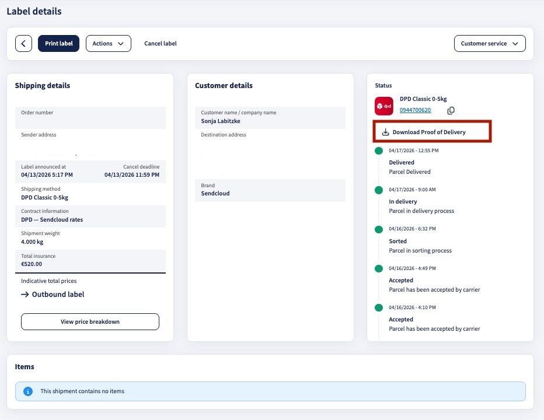The height and width of the screenshot is (420, 544).
Task: View the price breakdown
Action: [x=90, y=321]
